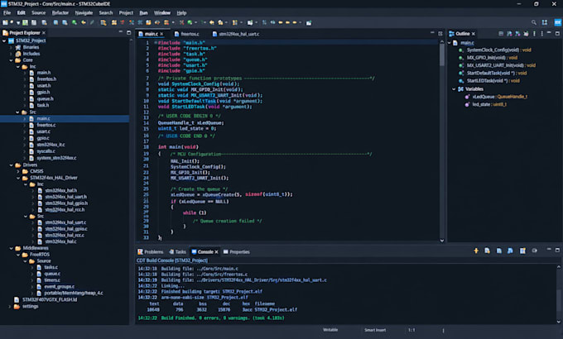
Task: Select the blue CubeIDE perspective button
Action: tap(557, 22)
